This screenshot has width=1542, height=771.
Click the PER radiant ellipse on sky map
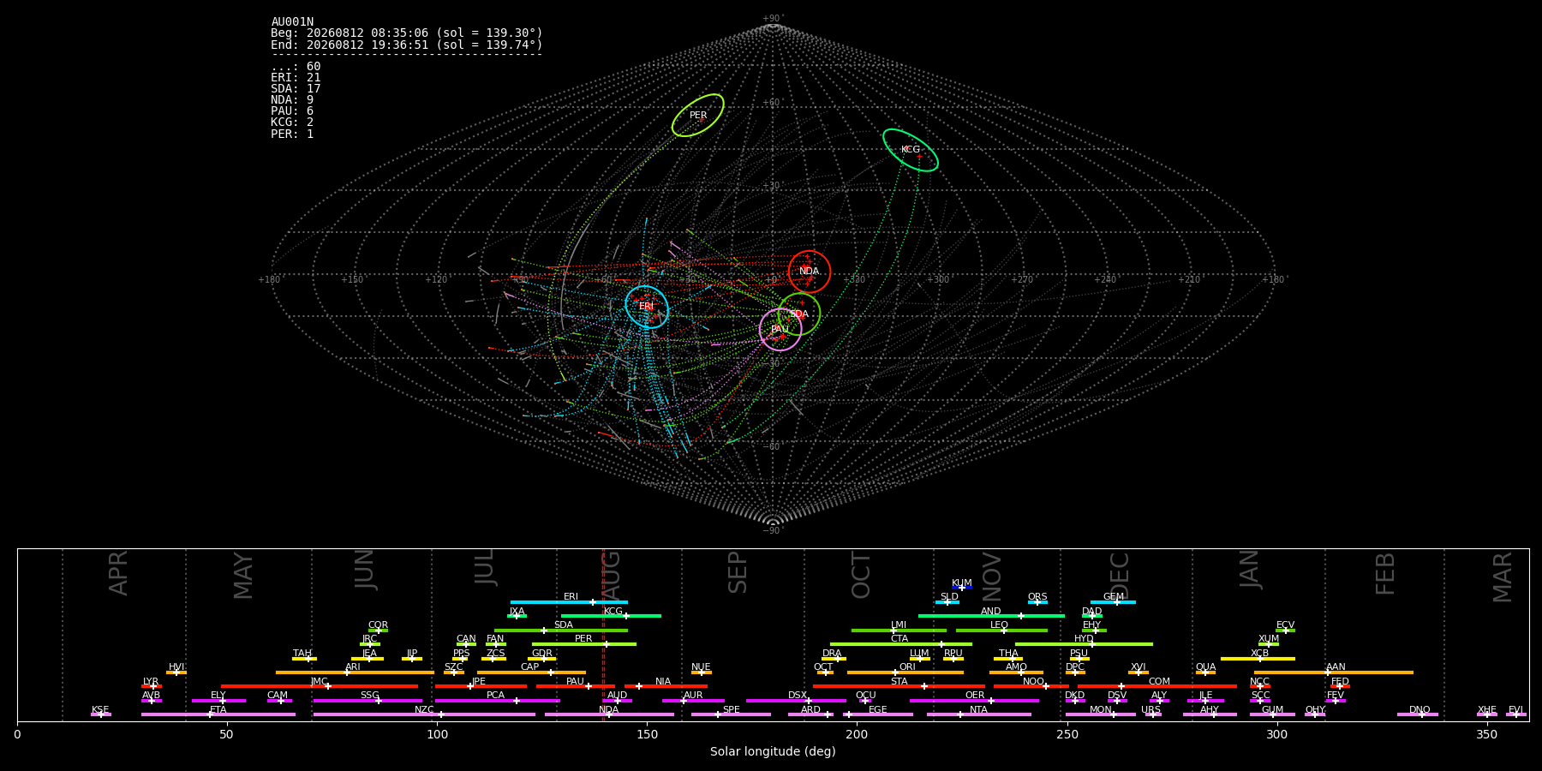(x=698, y=116)
